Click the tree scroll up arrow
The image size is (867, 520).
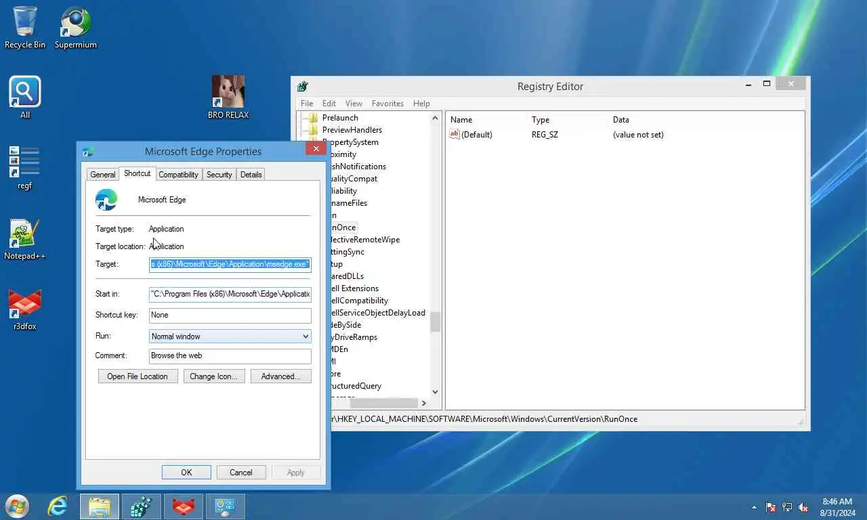435,118
